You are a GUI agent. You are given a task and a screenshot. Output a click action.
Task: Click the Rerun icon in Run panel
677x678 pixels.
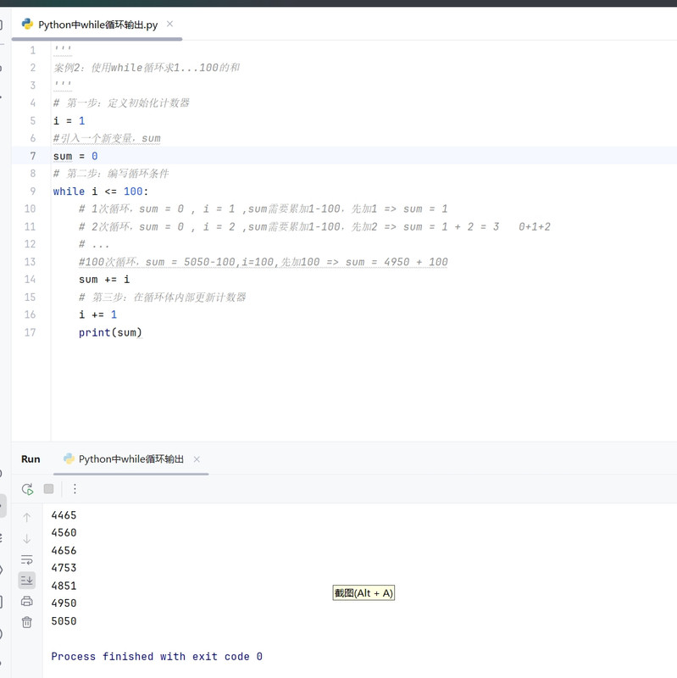27,489
